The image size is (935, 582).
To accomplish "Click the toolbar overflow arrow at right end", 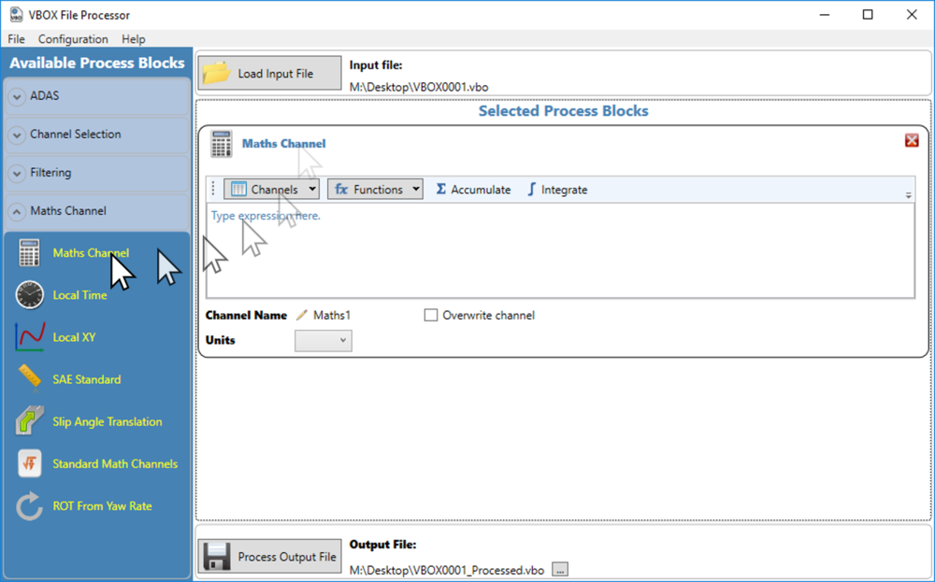I will coord(908,195).
